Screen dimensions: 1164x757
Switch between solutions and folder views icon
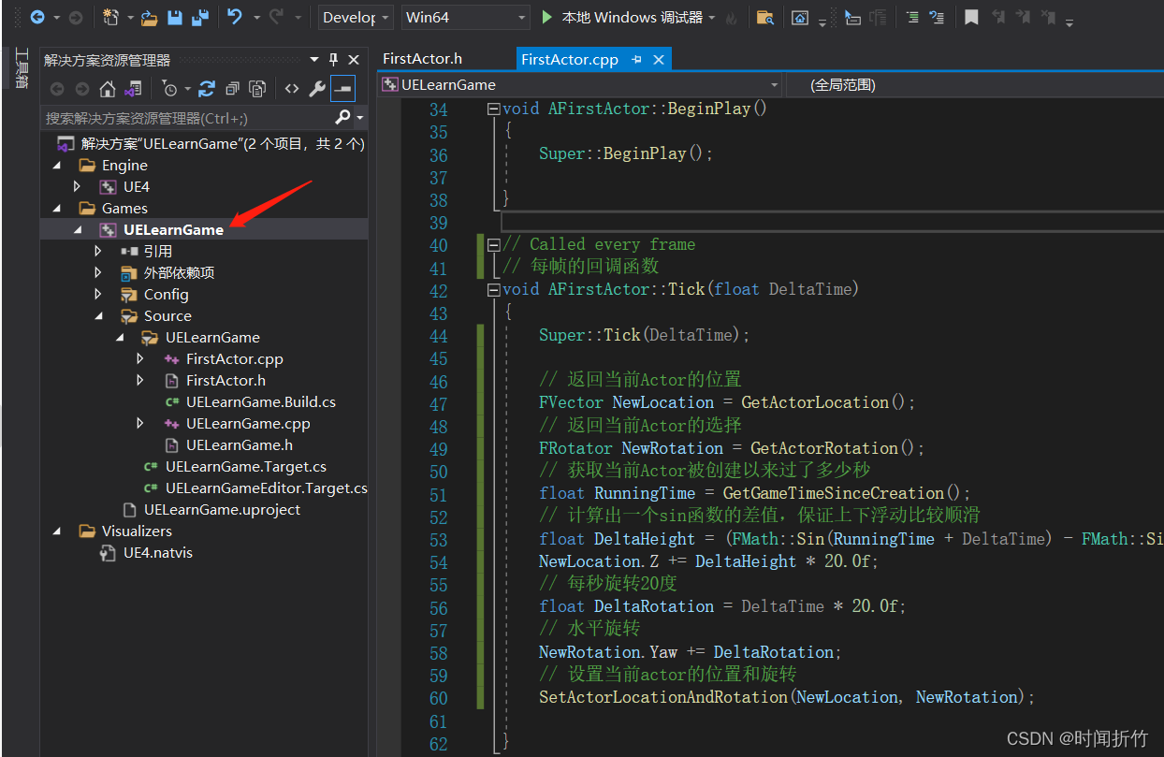pos(133,89)
